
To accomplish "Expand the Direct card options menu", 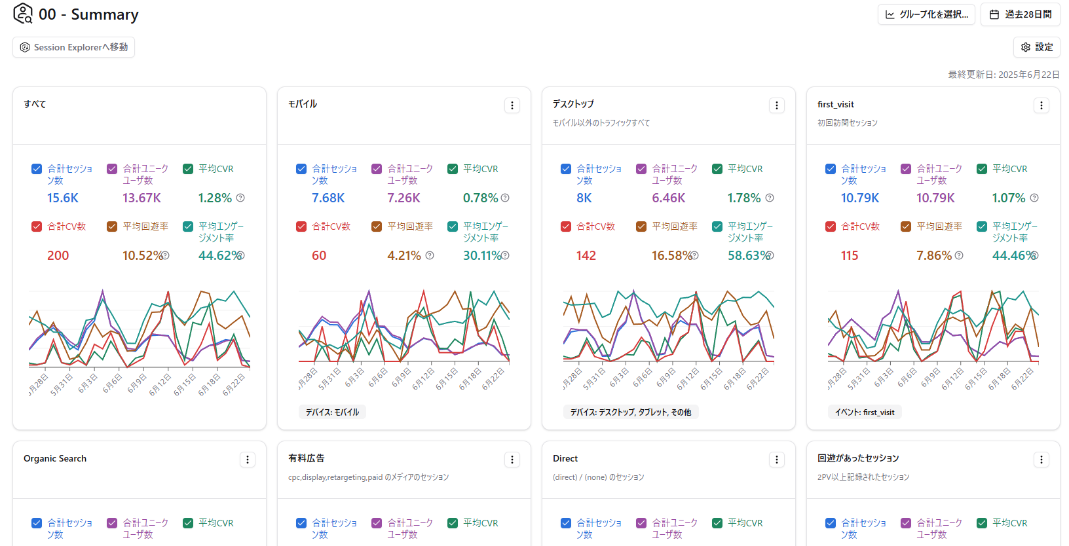I will pos(777,460).
